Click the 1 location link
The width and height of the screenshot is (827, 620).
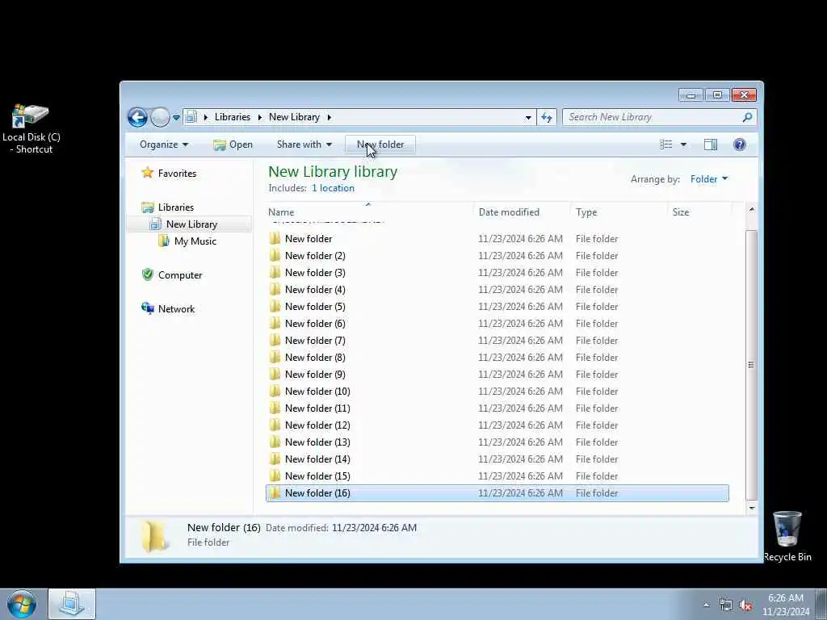tap(333, 188)
